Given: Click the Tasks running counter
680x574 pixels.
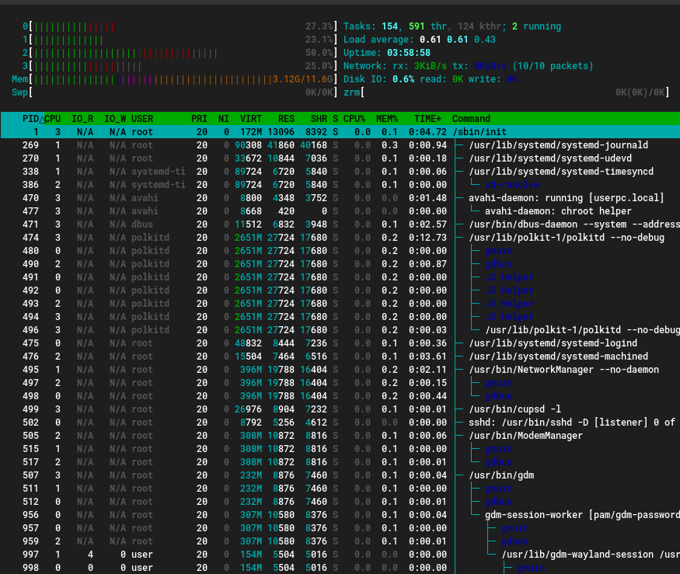Looking at the screenshot, I should point(537,26).
